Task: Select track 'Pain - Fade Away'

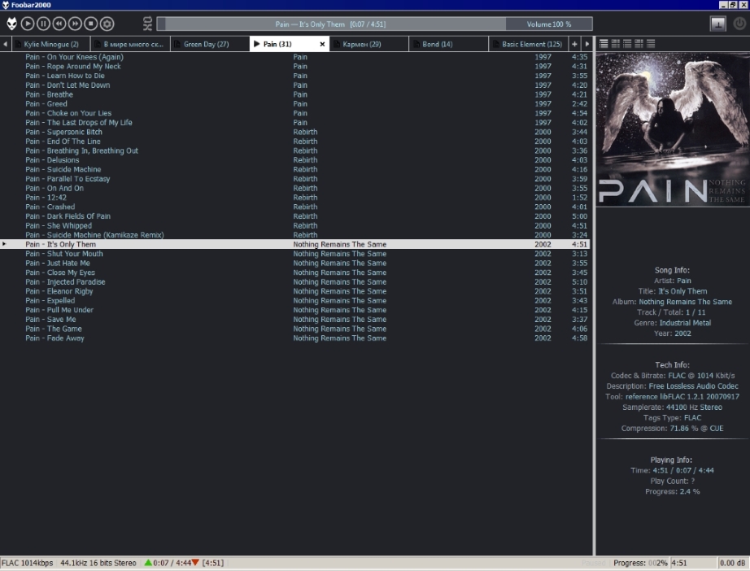Action: click(x=294, y=338)
